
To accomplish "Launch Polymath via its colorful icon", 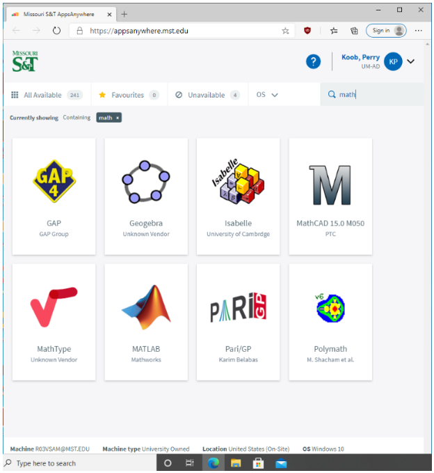I will point(330,308).
